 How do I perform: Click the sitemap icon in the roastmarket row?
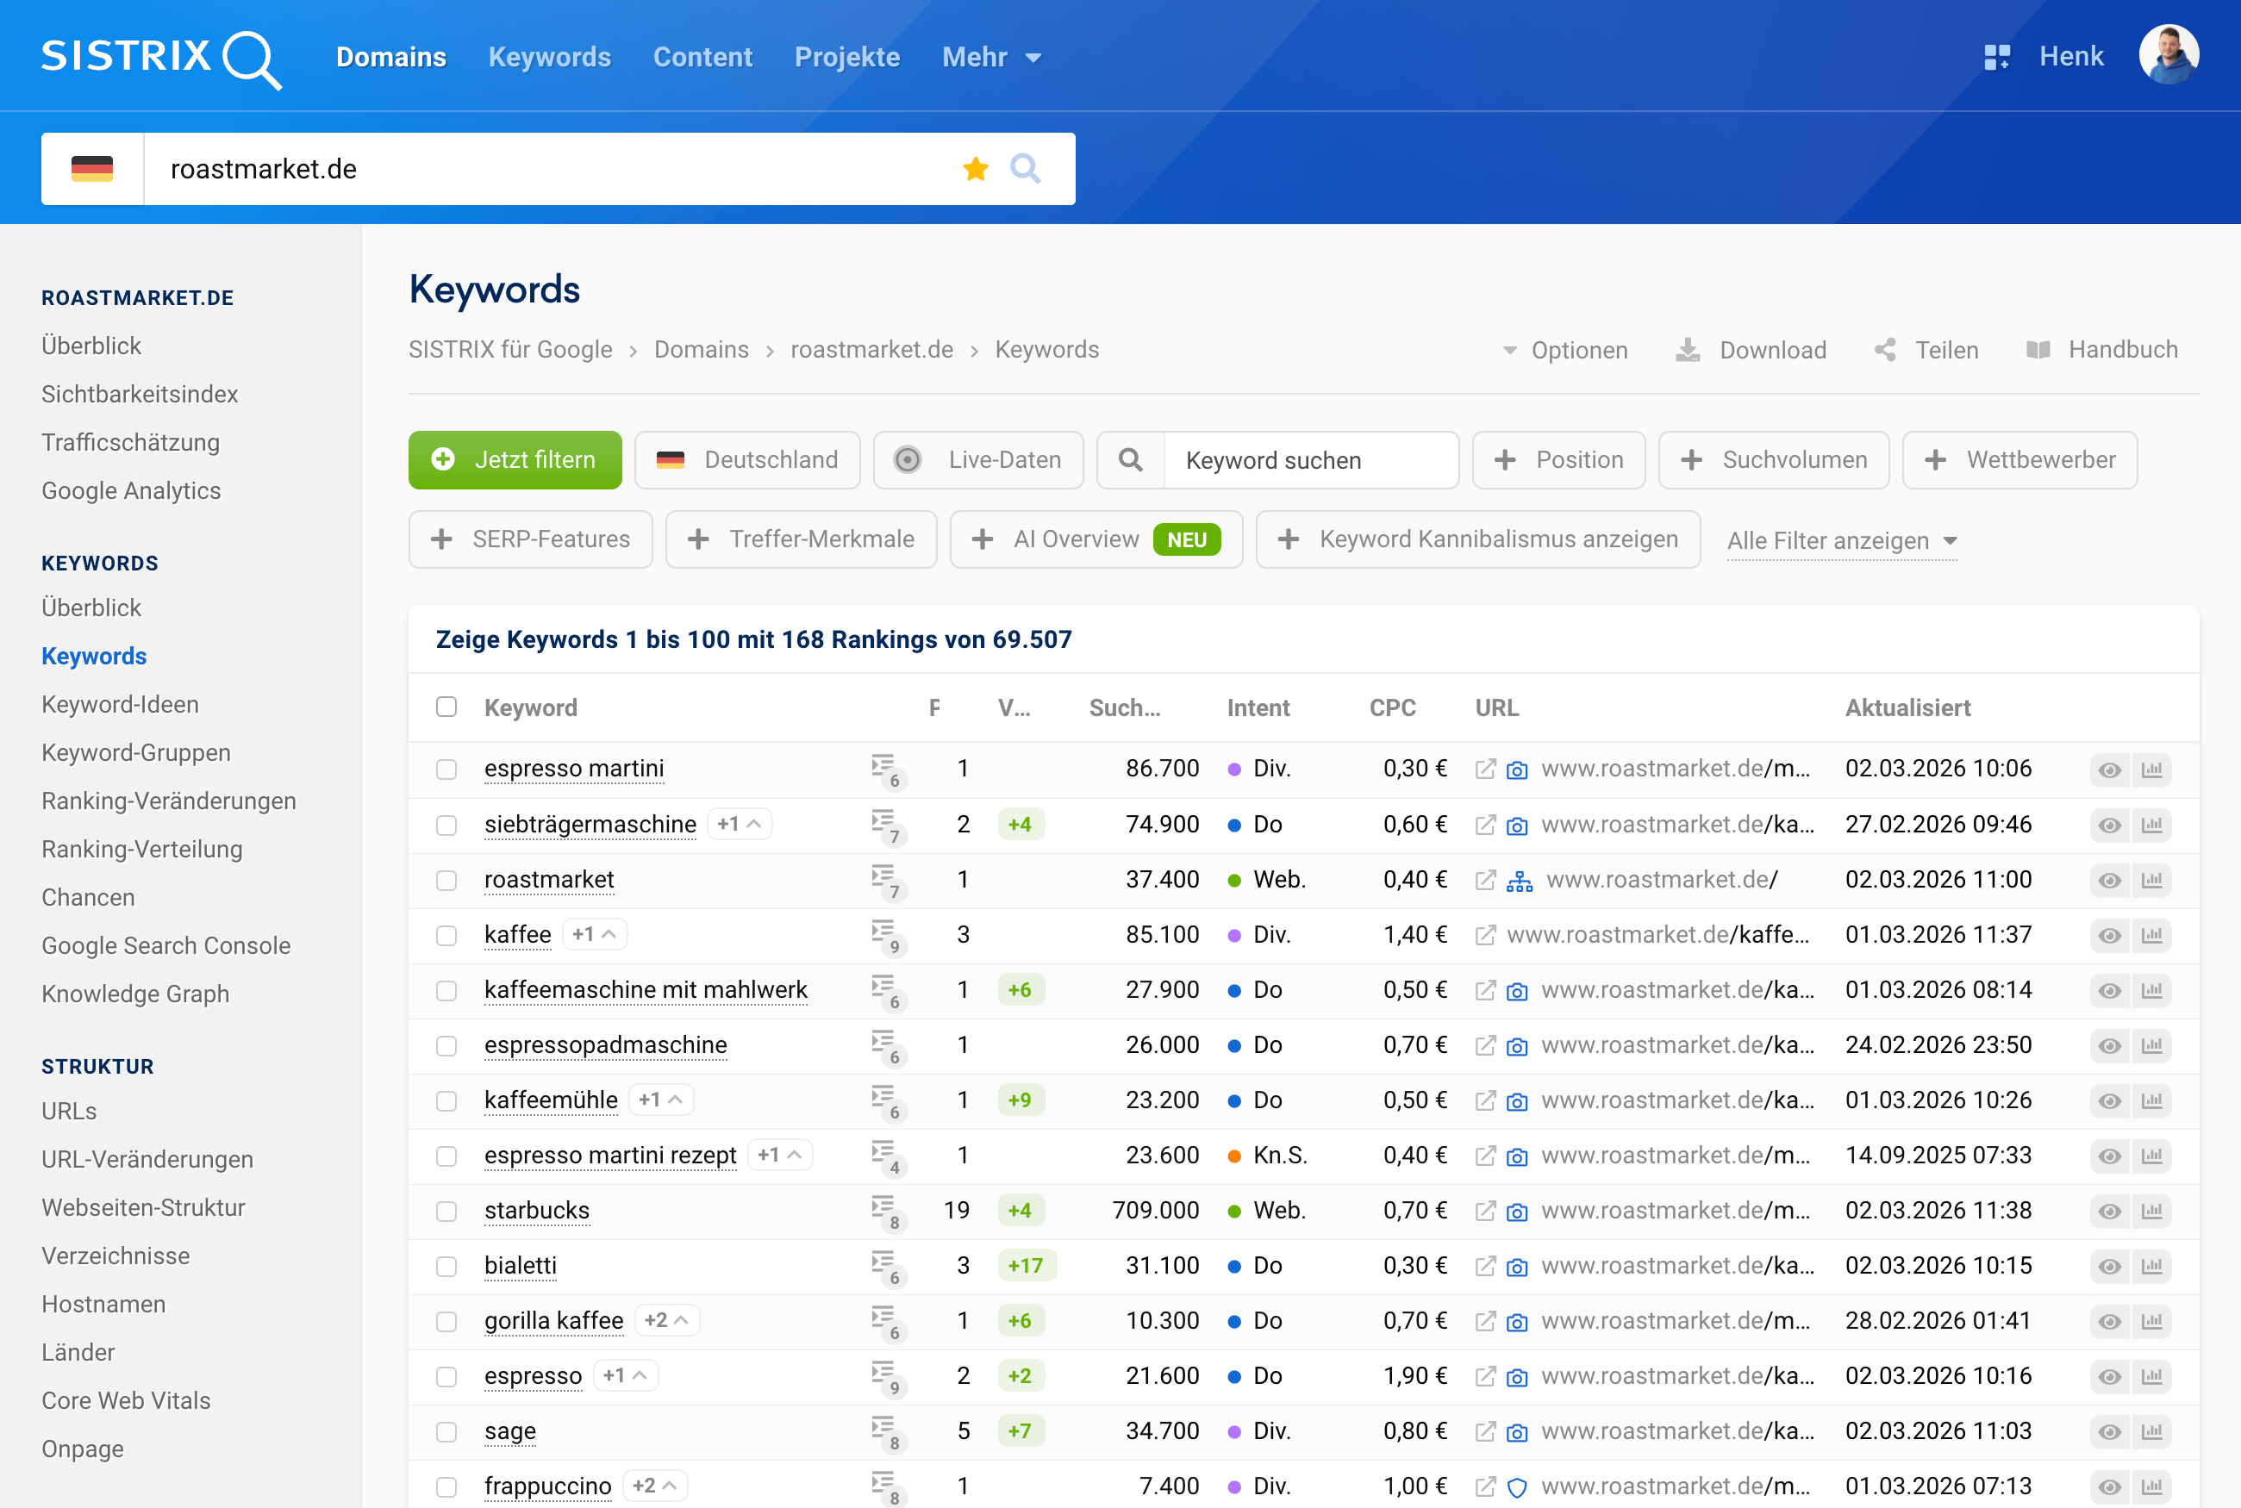(1520, 880)
